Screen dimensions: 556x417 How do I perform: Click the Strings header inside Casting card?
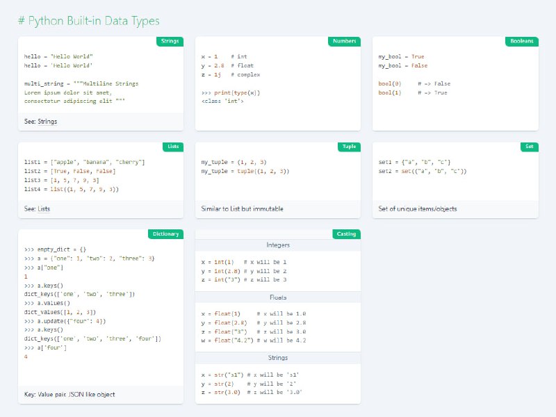click(278, 358)
